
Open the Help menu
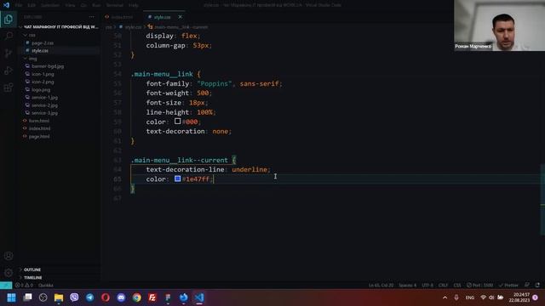coord(134,5)
